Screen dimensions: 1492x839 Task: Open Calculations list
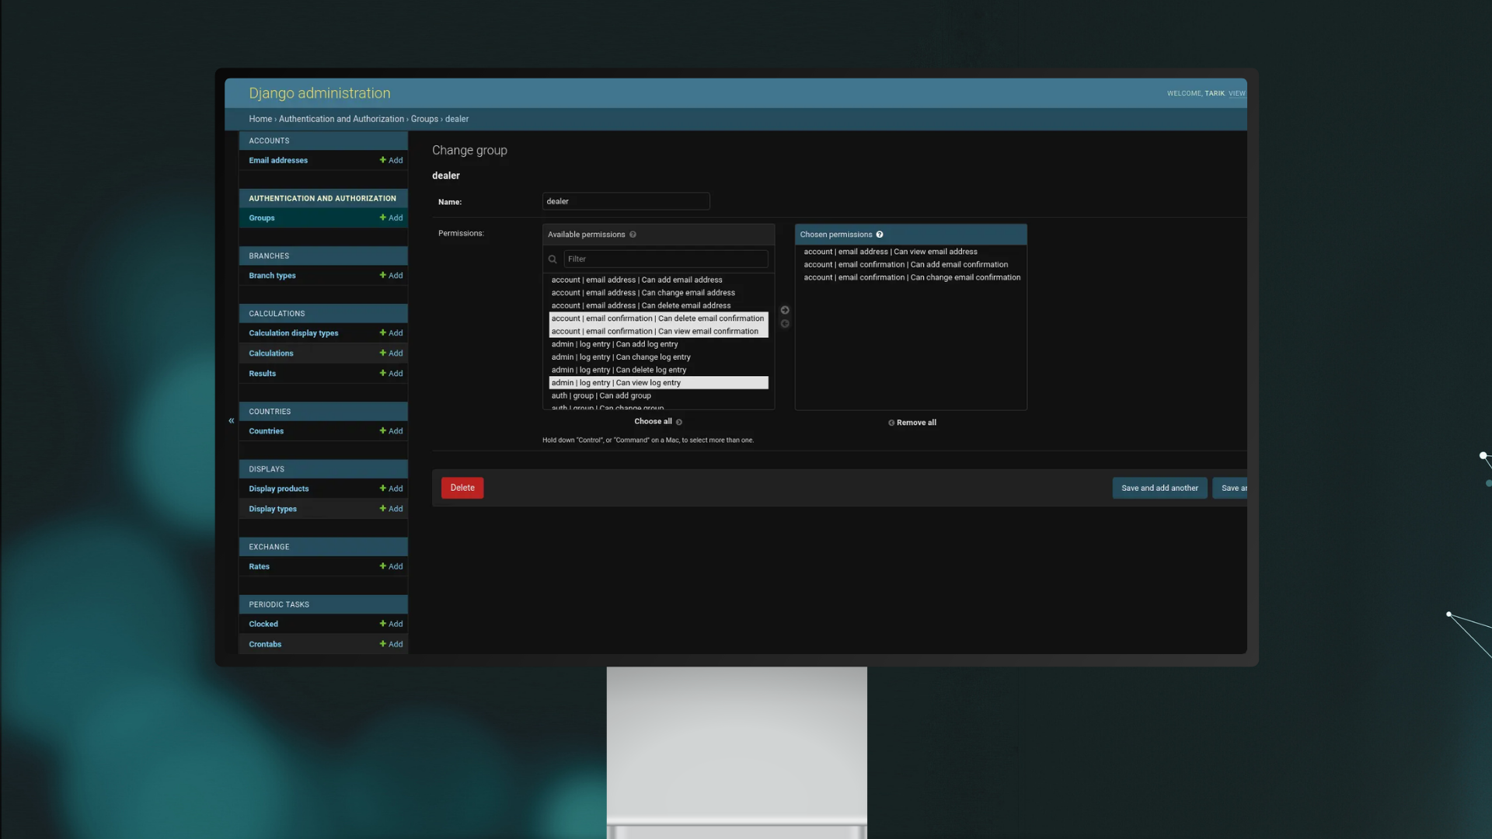click(271, 353)
